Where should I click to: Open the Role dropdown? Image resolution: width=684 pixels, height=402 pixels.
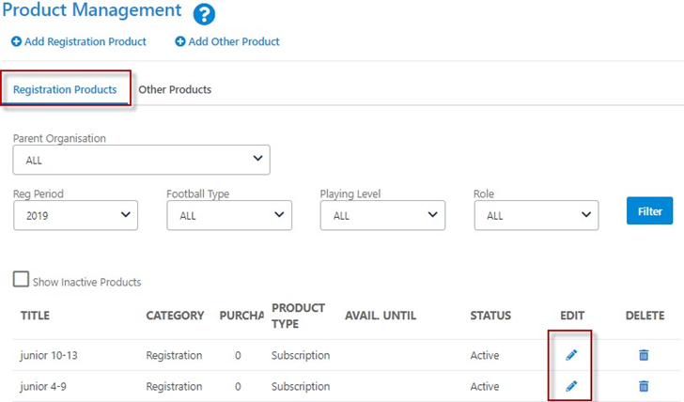[x=536, y=215]
